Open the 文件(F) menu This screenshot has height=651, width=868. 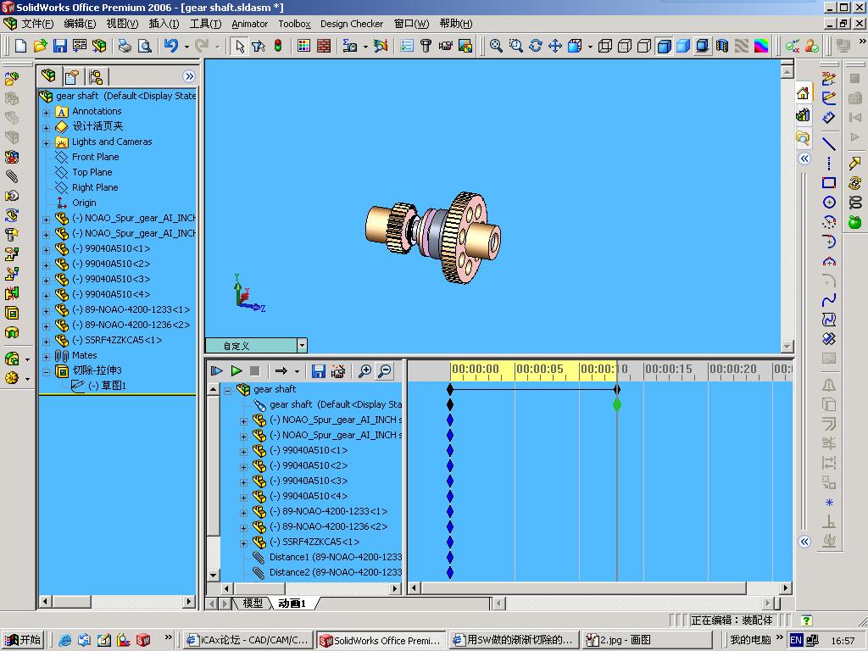37,24
